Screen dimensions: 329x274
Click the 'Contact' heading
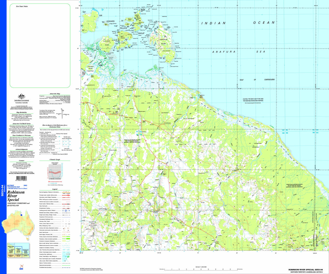coord(21,161)
